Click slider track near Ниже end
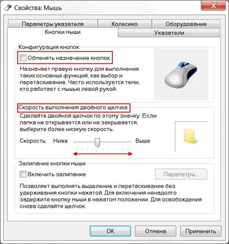This screenshot has width=229, height=244. tap(79, 142)
